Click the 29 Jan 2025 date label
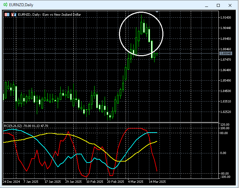Screen dimensions: 239x188 click(73, 182)
